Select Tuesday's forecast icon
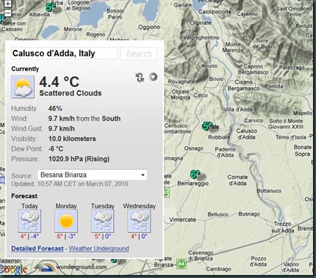The width and height of the screenshot is (316, 278). point(103,221)
